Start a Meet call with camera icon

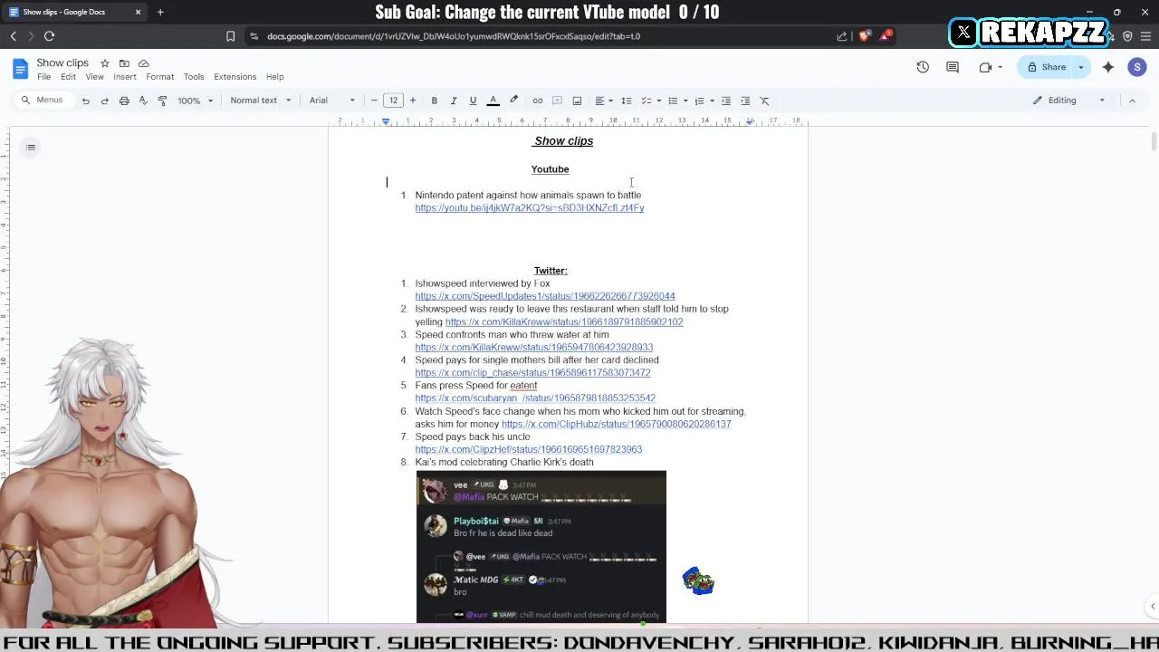pos(986,67)
